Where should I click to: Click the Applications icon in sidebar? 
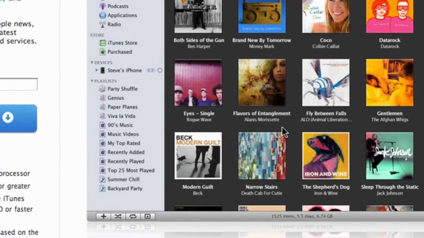(x=103, y=15)
